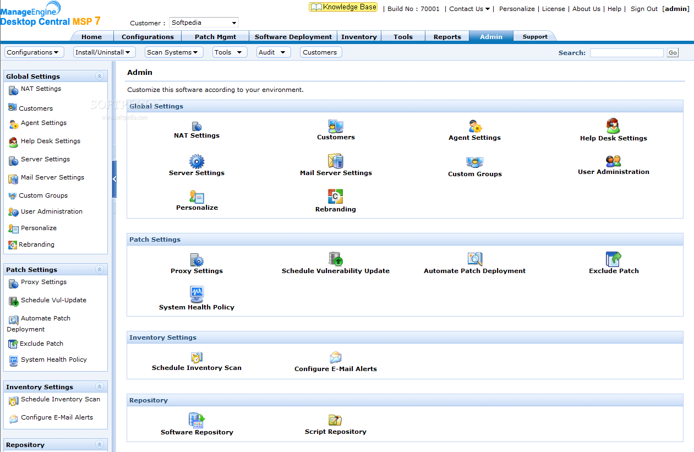Click sidebar System Health Policy link
694x452 pixels.
pyautogui.click(x=54, y=360)
